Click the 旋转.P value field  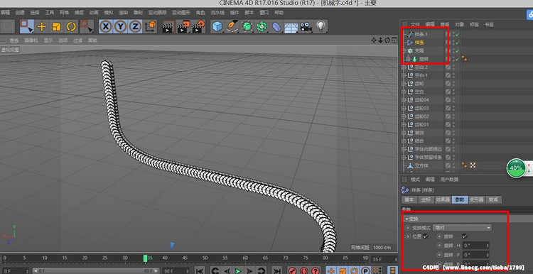(x=476, y=255)
